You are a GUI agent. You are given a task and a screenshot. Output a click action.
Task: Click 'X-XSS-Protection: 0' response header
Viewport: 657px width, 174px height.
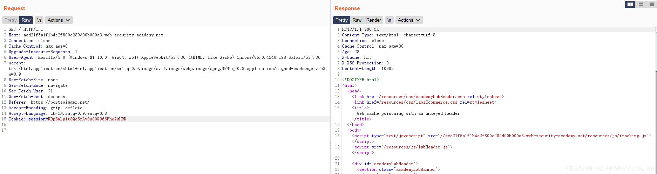(365, 63)
